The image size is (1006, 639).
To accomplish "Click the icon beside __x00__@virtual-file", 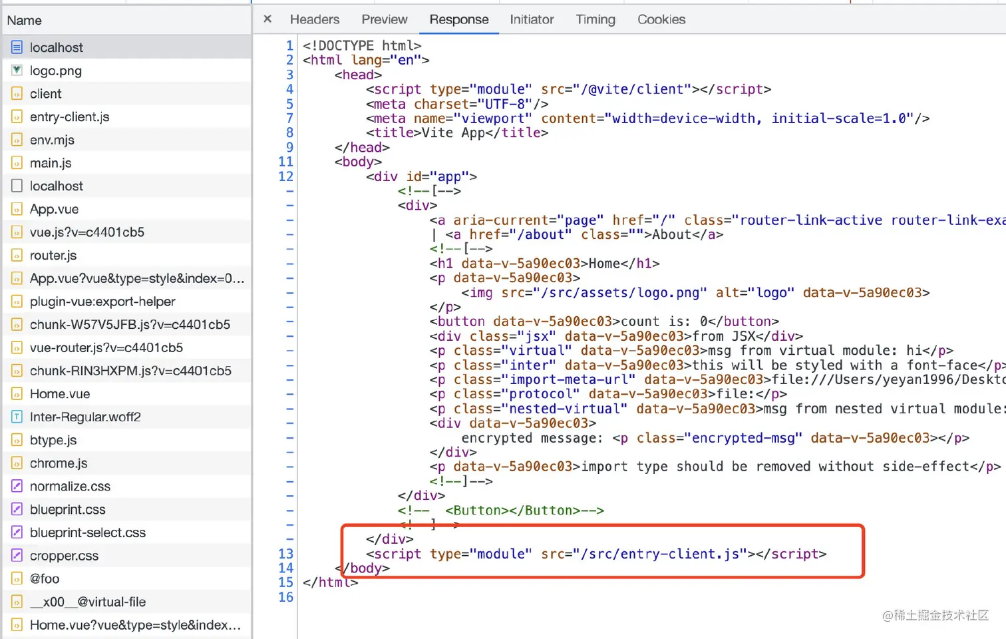I will pyautogui.click(x=17, y=602).
